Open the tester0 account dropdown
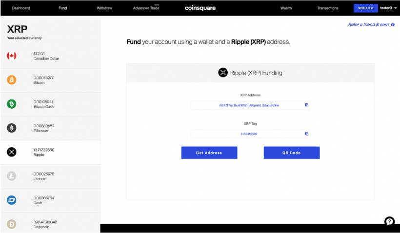Screen dimensions: 400x233 point(388,8)
